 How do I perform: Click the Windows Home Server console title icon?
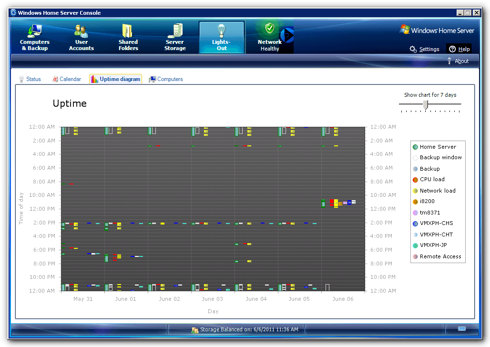tap(13, 12)
